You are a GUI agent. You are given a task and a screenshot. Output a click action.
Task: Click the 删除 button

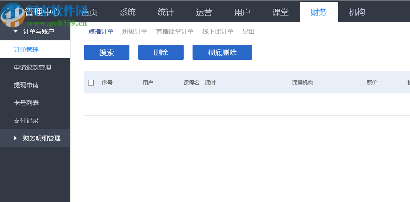[161, 52]
